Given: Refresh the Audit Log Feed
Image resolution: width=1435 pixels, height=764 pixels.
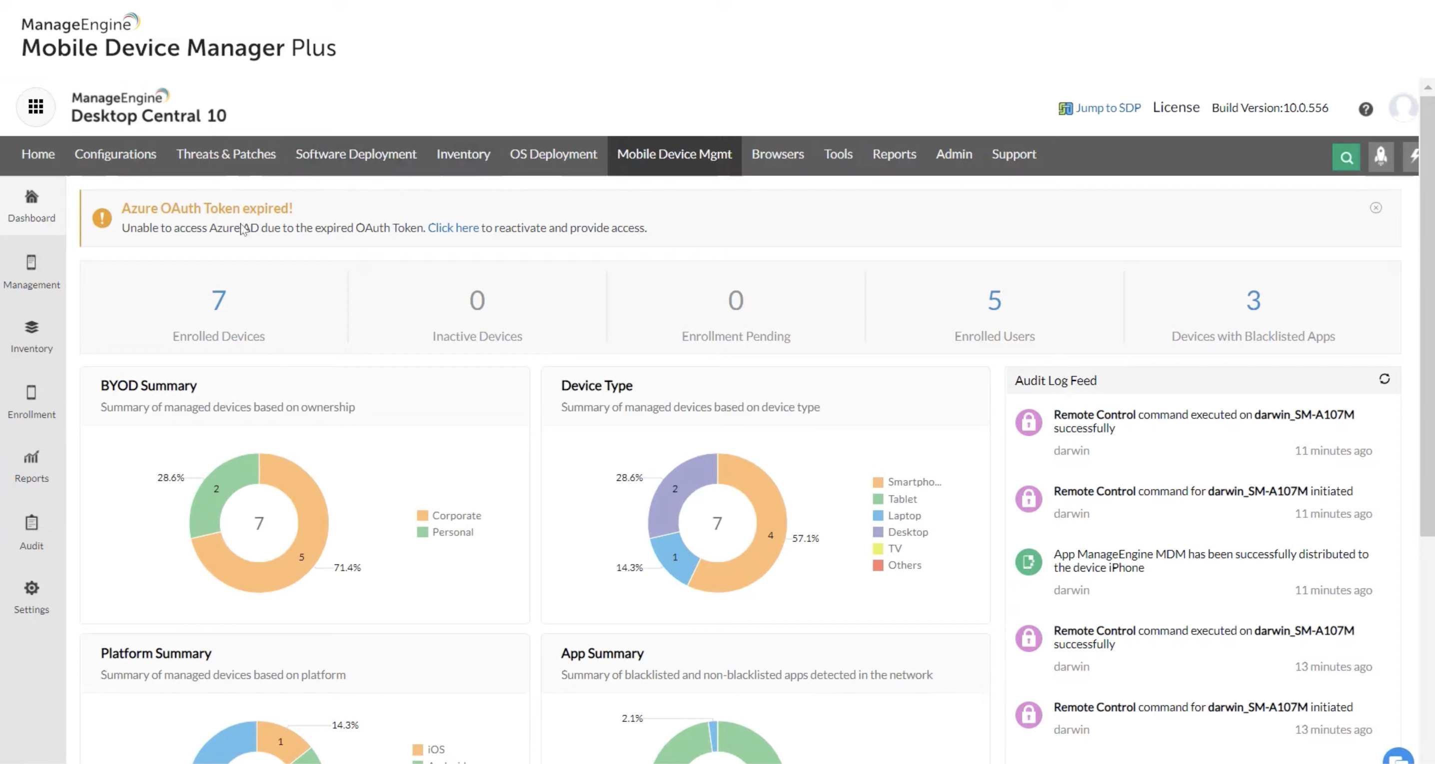Looking at the screenshot, I should pos(1386,379).
